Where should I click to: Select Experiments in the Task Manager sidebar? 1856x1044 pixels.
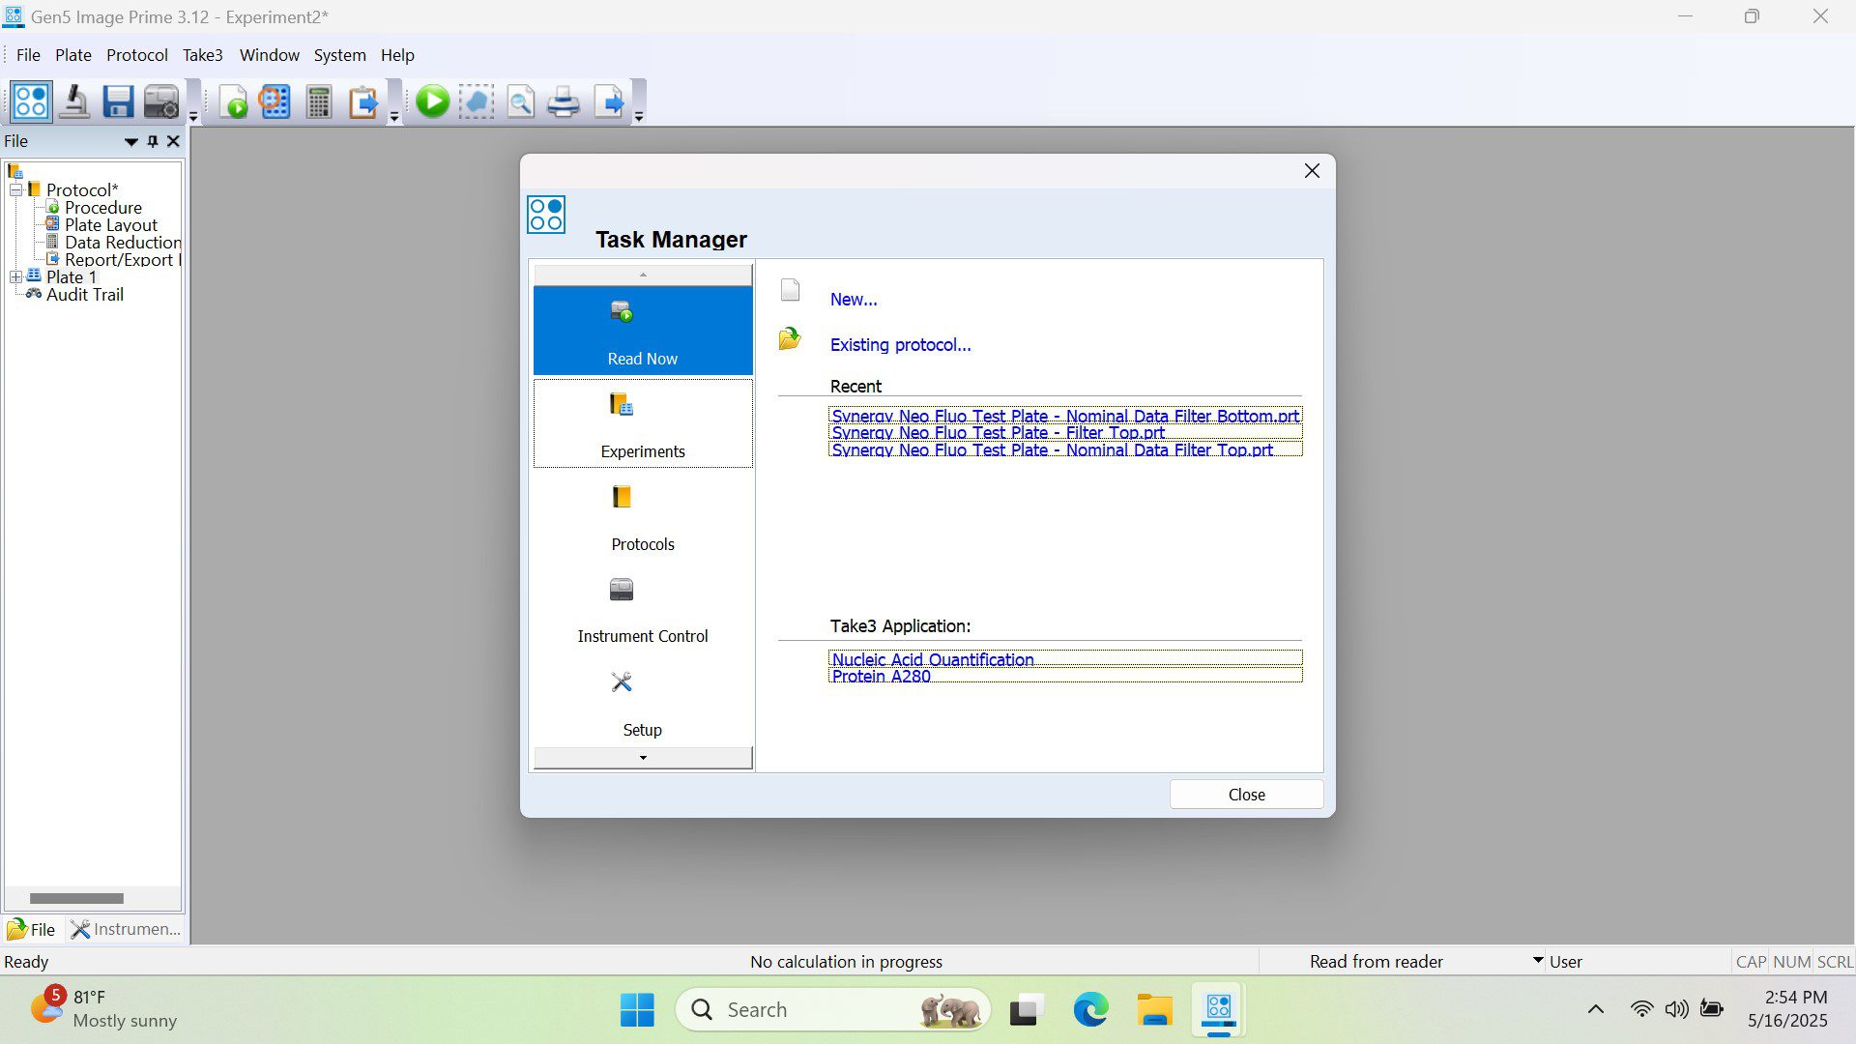[x=642, y=423]
